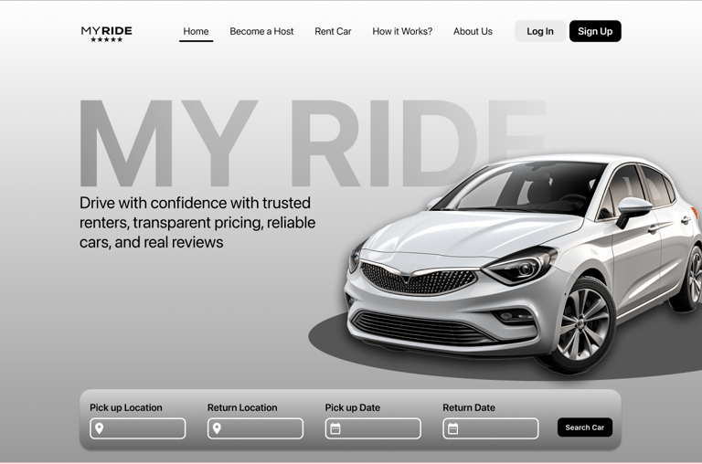Click the Log In button
The height and width of the screenshot is (464, 702).
(540, 31)
